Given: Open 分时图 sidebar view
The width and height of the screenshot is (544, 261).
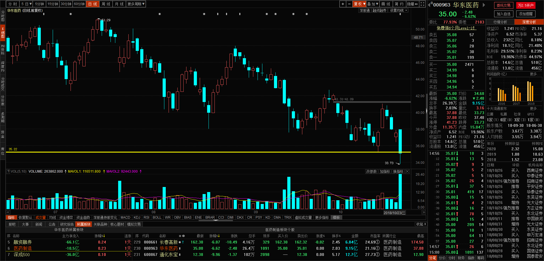Looking at the screenshot, I should (x=3, y=16).
